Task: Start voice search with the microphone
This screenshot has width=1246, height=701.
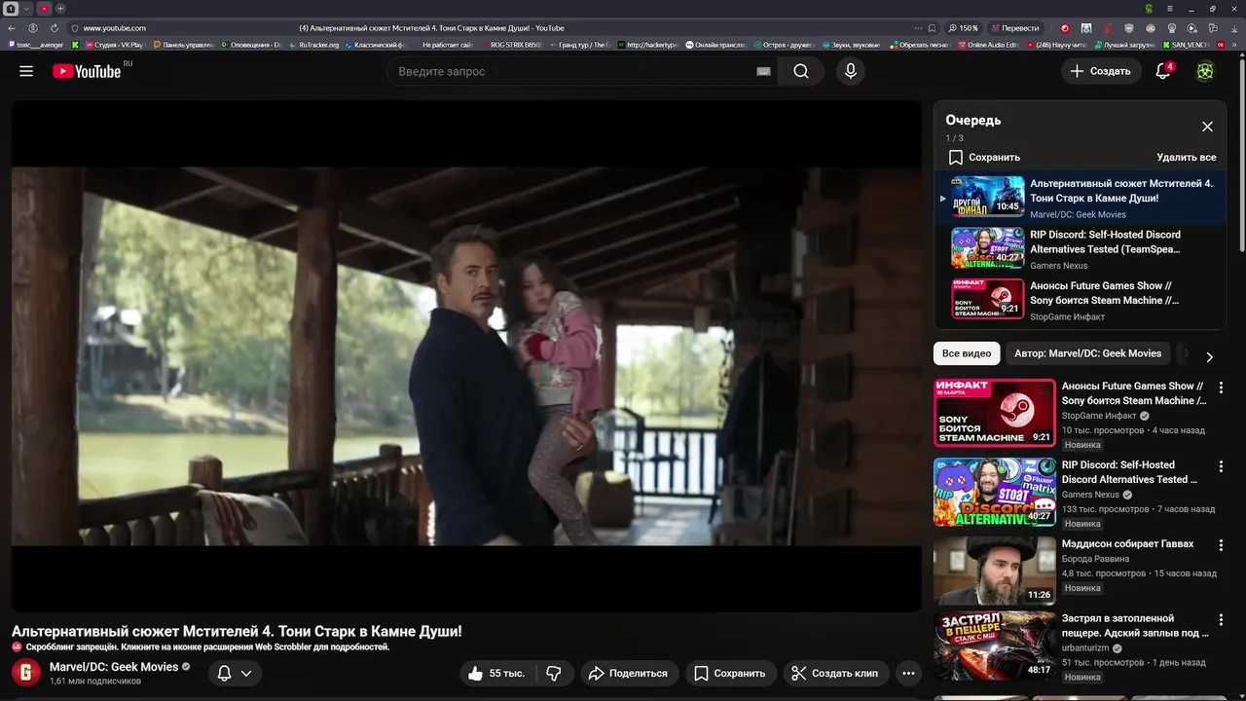Action: point(850,71)
